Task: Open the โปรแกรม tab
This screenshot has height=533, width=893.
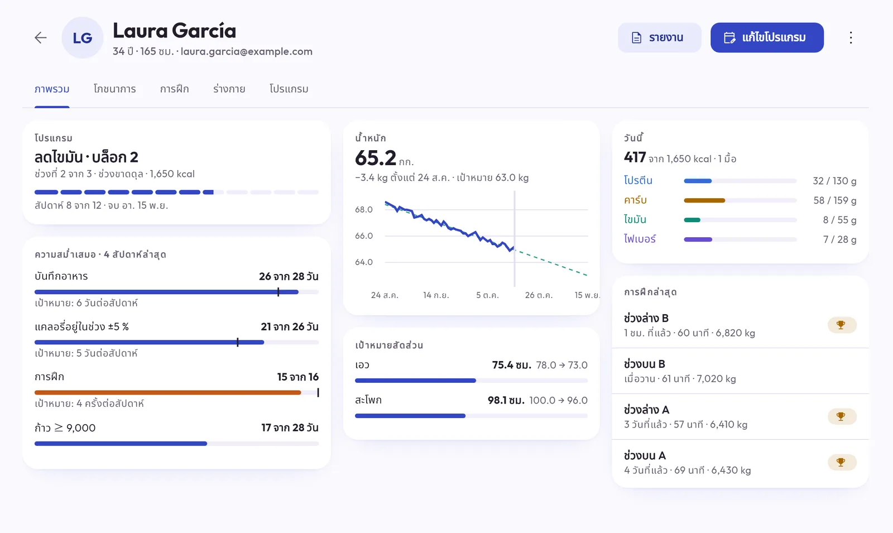Action: click(289, 89)
